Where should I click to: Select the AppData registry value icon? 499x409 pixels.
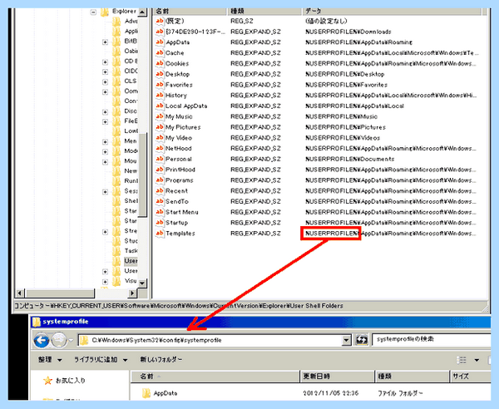[160, 42]
